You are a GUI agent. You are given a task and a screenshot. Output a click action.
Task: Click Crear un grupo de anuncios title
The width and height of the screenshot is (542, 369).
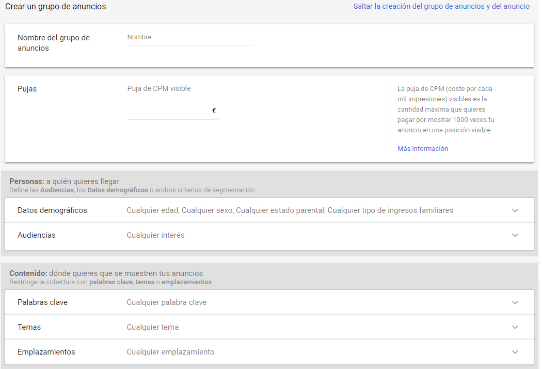(x=55, y=7)
